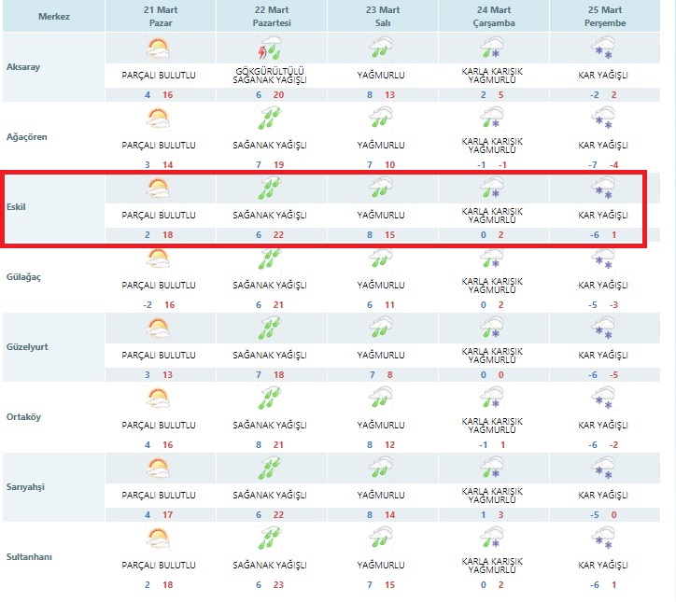Click Gülağaç's sleet icon for 24 Mart
676x602 pixels.
492,259
